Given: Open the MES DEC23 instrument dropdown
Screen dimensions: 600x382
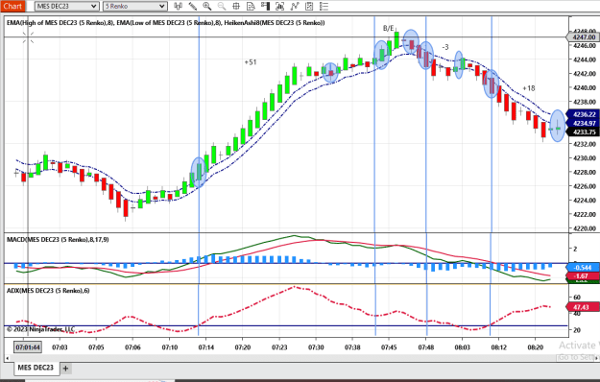Looking at the screenshot, I should click(66, 6).
